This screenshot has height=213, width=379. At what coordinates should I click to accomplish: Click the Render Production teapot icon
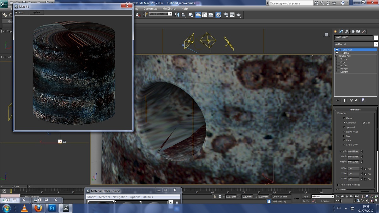[x=239, y=15]
